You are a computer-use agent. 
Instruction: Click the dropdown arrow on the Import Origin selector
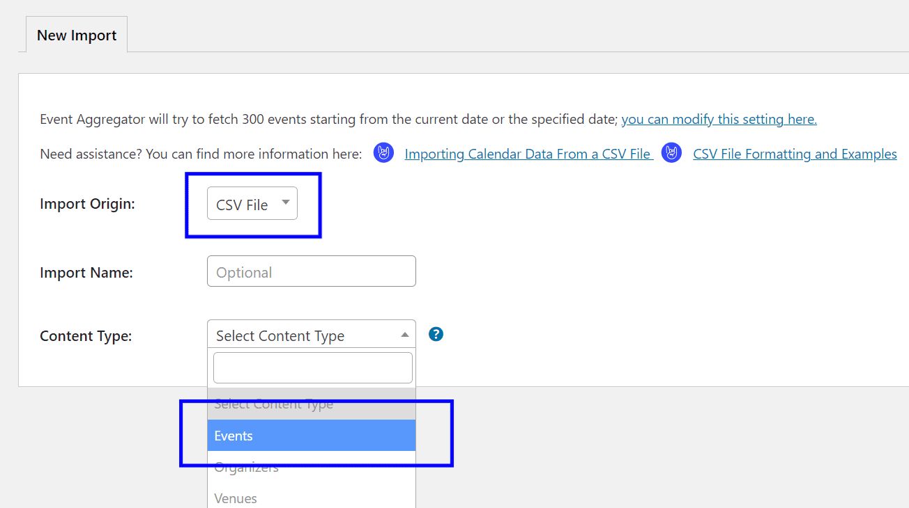(286, 202)
